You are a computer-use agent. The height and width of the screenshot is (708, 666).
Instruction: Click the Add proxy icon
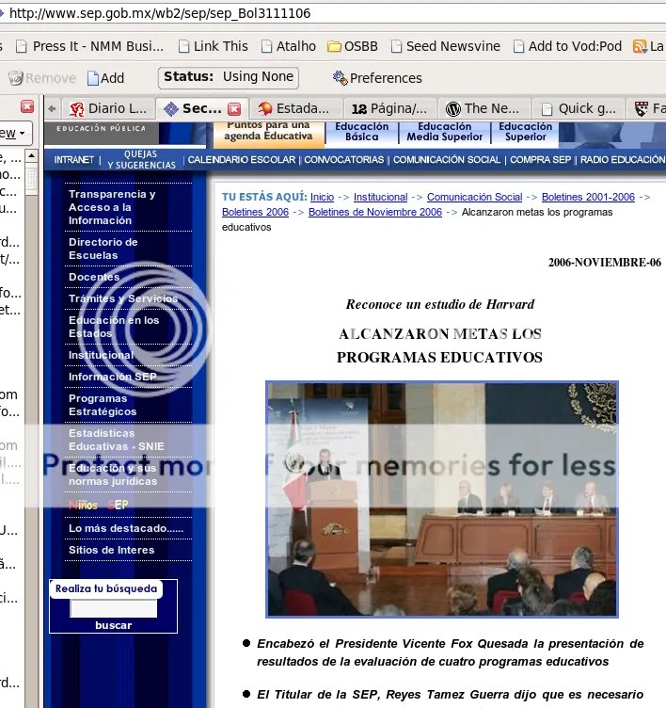point(93,78)
